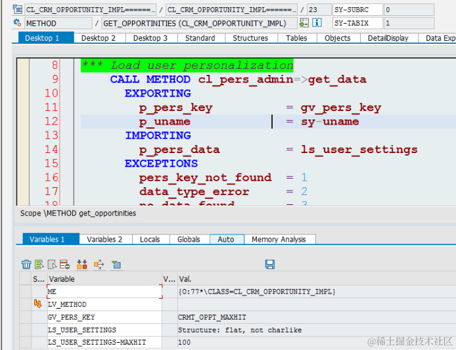Select the Locals tab
Viewport: 456px width, 350px height.
pyautogui.click(x=150, y=239)
